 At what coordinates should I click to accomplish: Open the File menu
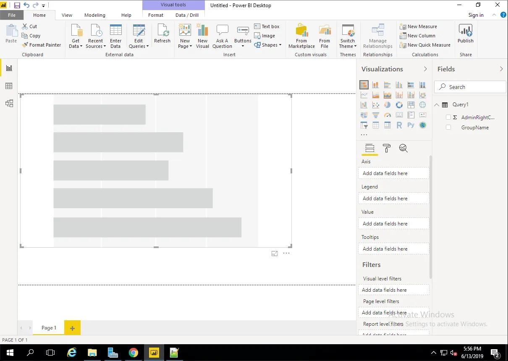tap(12, 15)
